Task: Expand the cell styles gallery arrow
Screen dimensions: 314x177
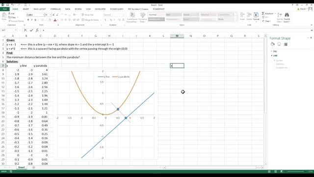Action: (235, 21)
